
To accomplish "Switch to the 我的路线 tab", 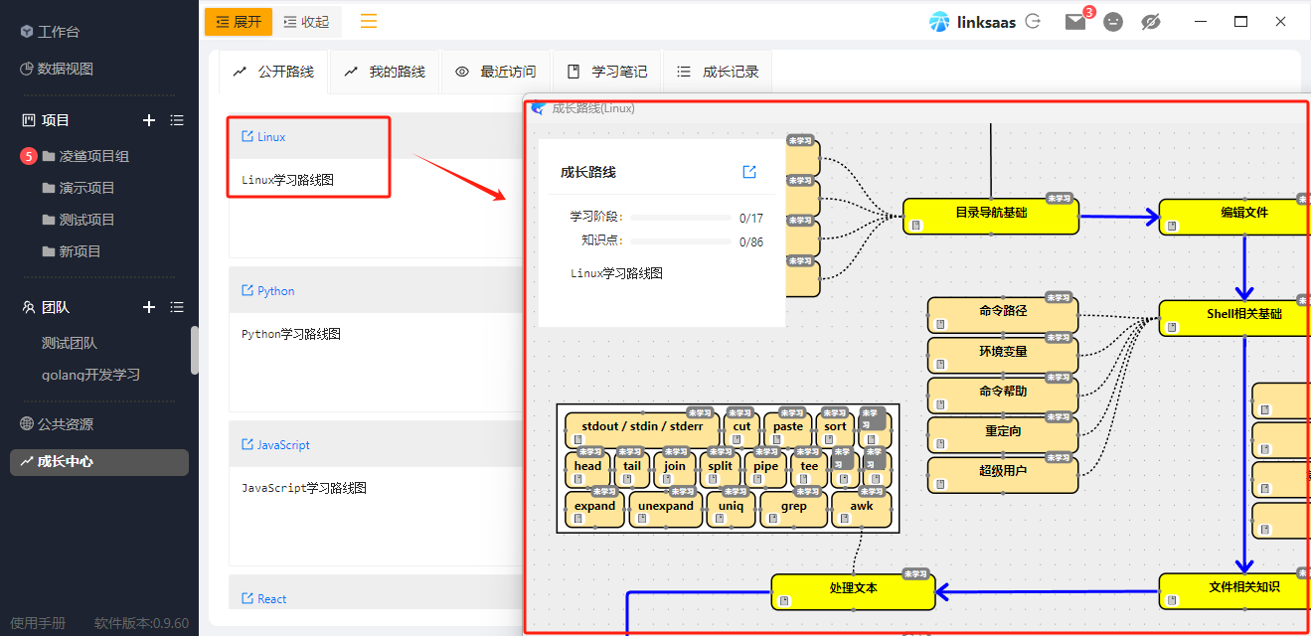I will pyautogui.click(x=385, y=72).
